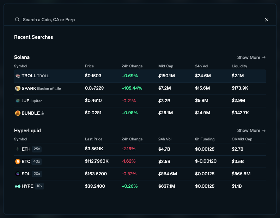
Task: Click ETH 24h change -2.16%
Action: click(128, 149)
